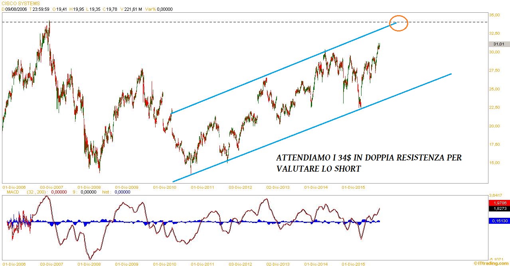Click 01-Dic-2014 on the MACD bottom axis

[x=316, y=264]
